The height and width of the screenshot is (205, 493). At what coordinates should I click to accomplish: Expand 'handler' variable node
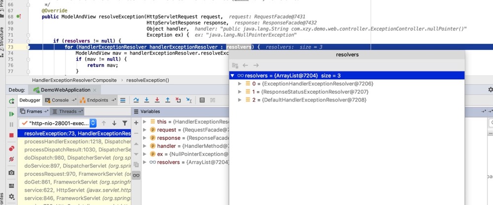coord(144,146)
